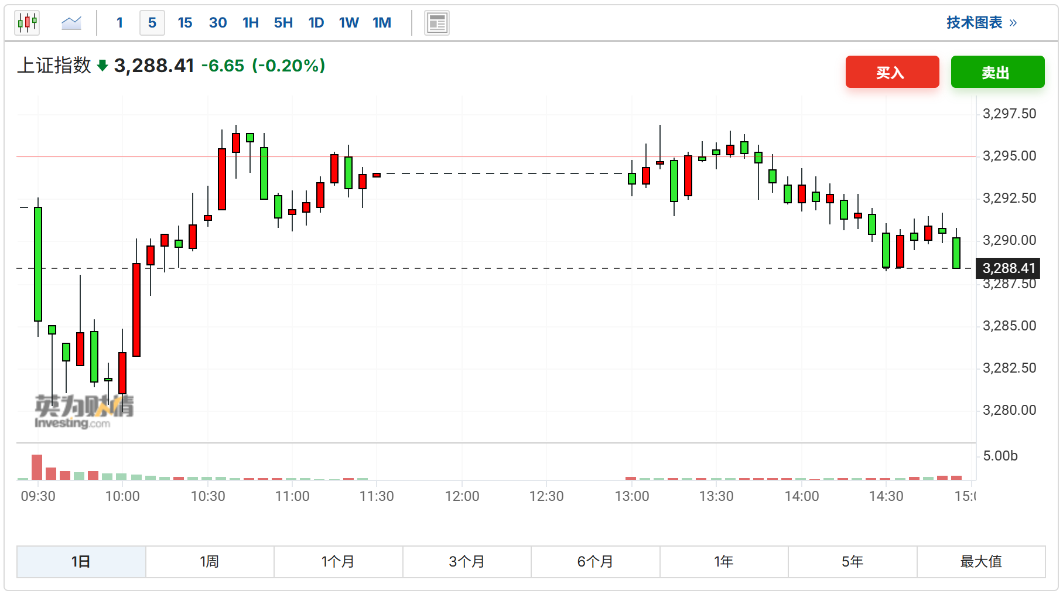
Task: Click the 13:00 time axis label
Action: (x=632, y=496)
